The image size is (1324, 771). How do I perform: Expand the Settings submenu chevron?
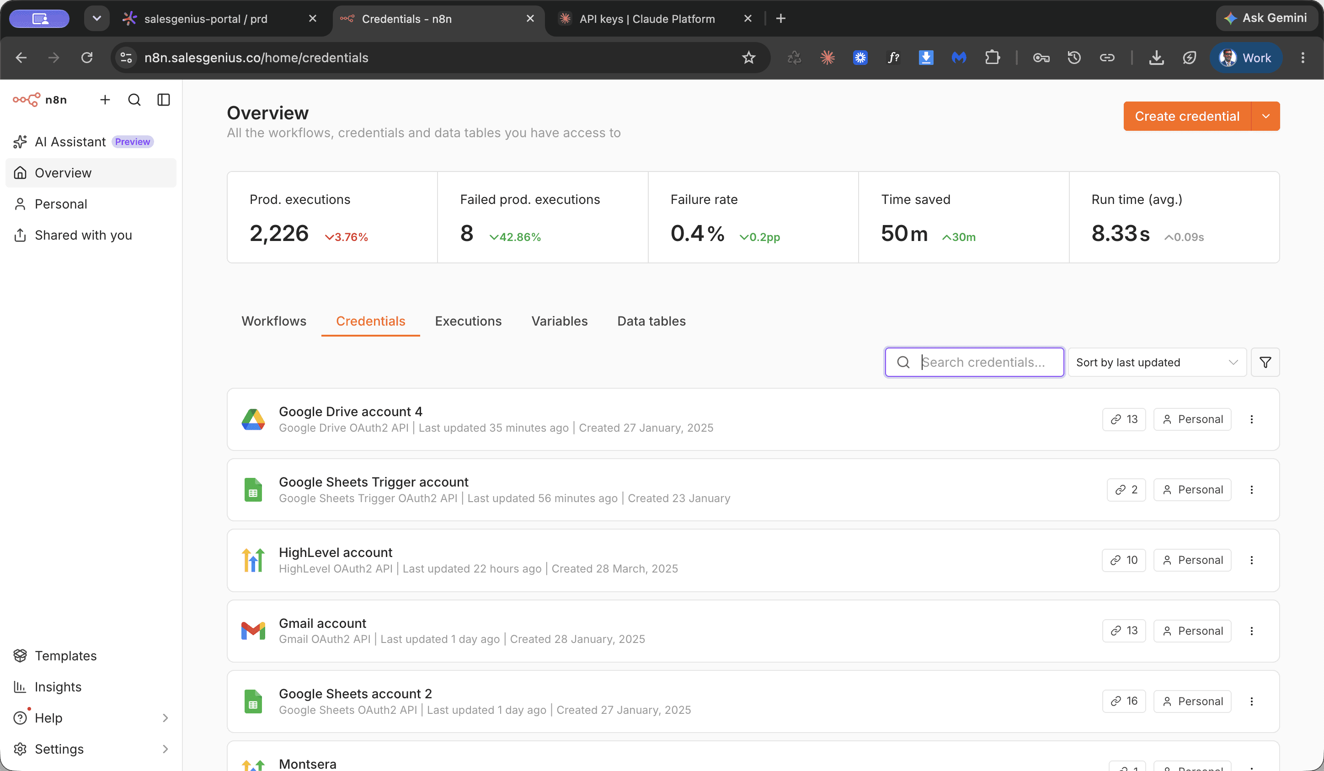point(165,749)
